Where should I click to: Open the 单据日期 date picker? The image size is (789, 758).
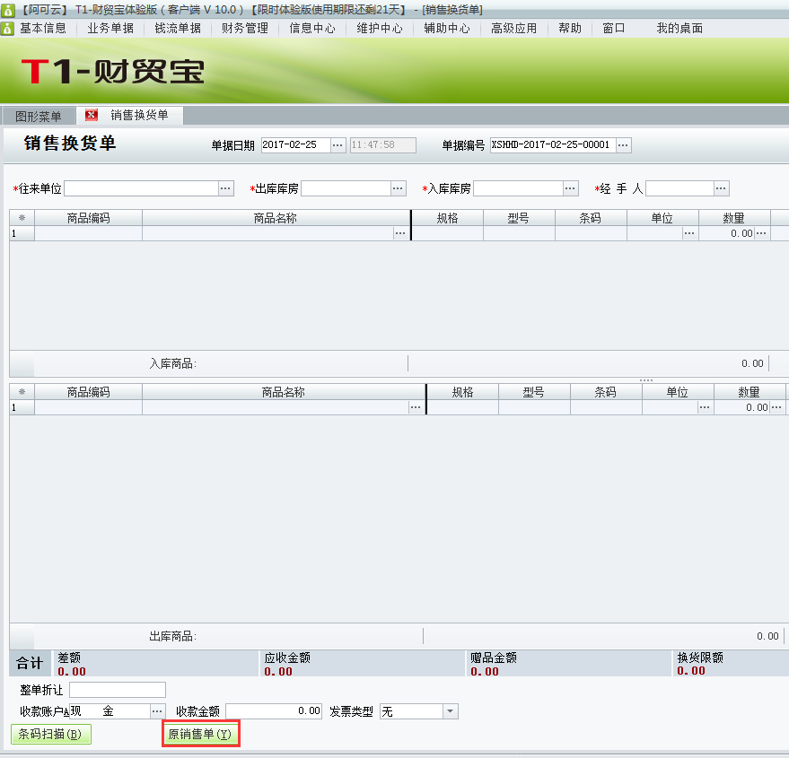337,144
